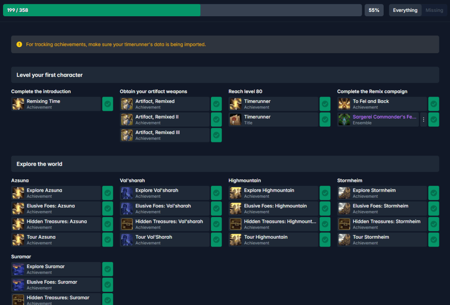Click the Artifact, Remixed II icon
The height and width of the screenshot is (305, 450).
pos(127,120)
